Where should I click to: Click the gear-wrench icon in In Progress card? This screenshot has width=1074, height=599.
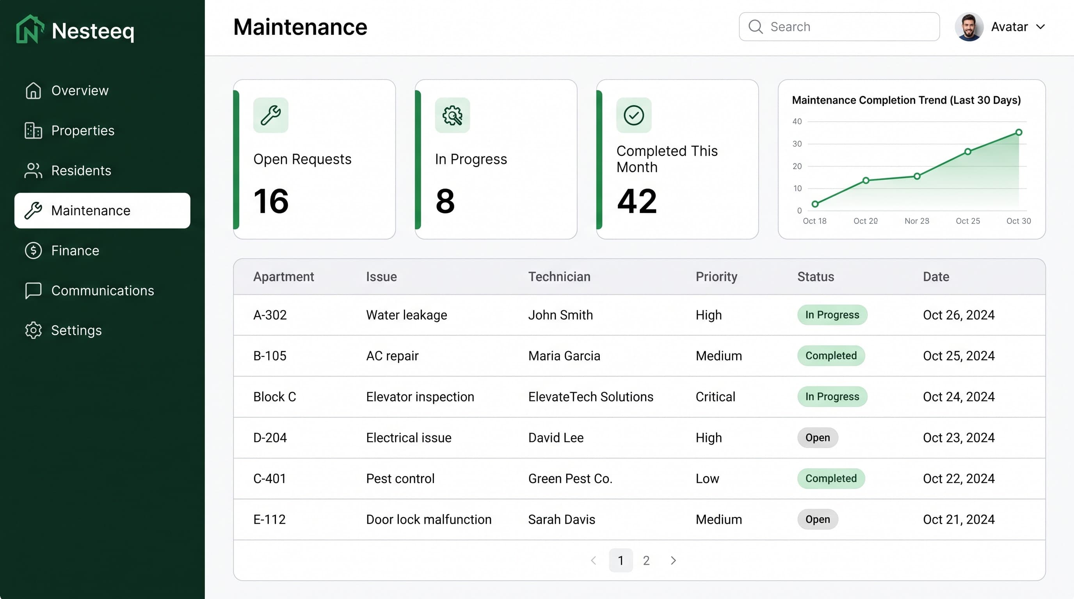[452, 115]
